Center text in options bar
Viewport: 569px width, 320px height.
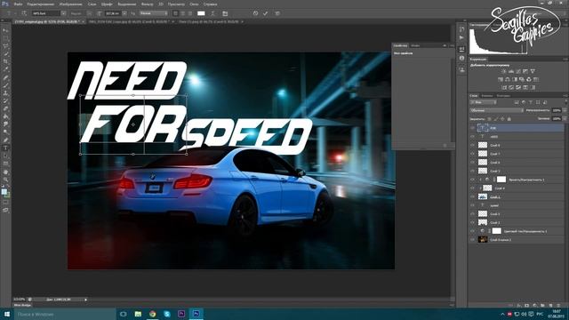coord(183,13)
